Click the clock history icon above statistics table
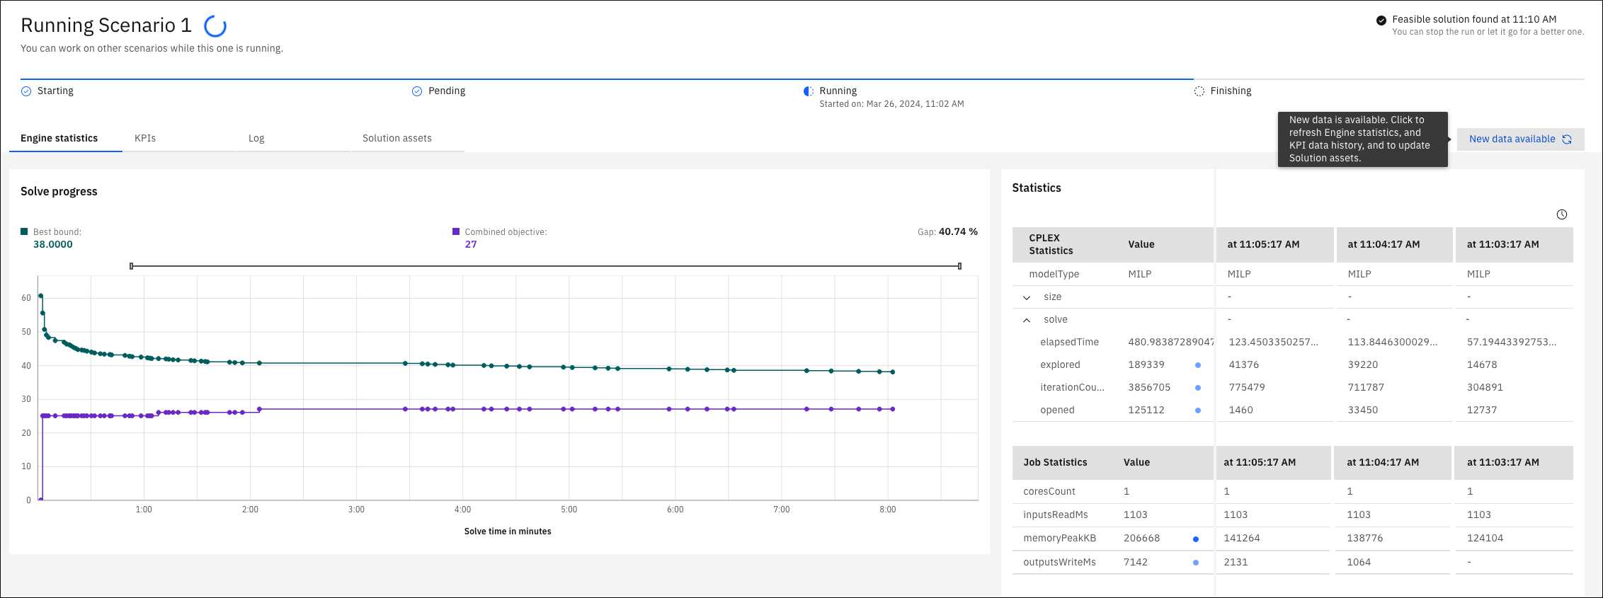 1561,214
